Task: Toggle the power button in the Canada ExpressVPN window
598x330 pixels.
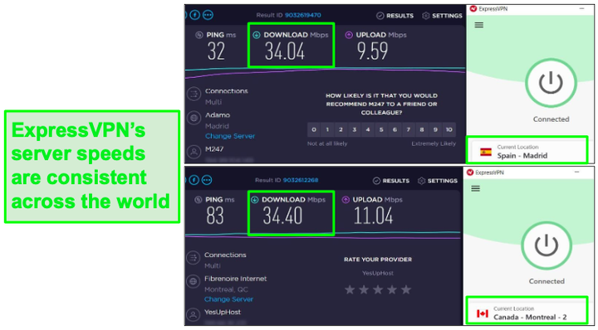Action: click(x=547, y=246)
